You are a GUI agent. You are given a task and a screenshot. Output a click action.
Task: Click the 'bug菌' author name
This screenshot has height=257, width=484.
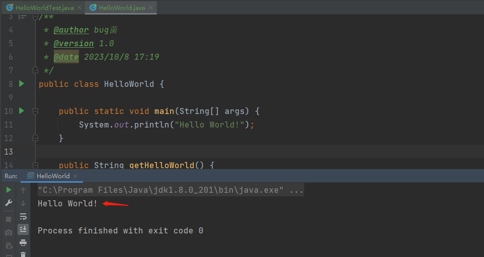point(106,30)
